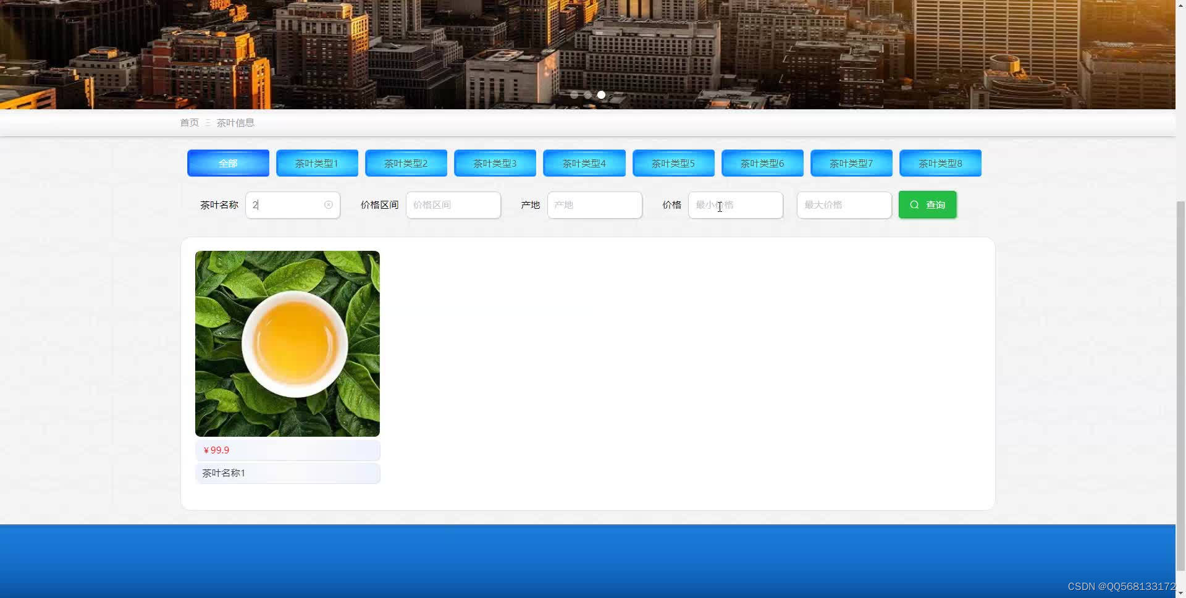
Task: Select the 茶叶类型8 filter button
Action: coord(940,162)
